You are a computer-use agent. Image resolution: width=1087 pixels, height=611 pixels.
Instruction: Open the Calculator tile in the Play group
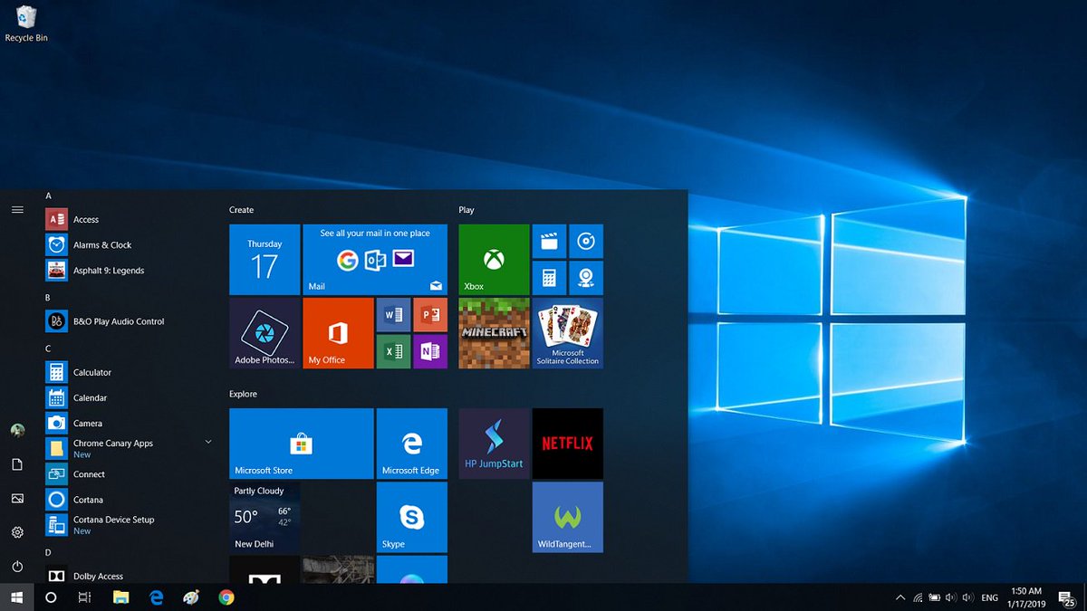[x=551, y=278]
